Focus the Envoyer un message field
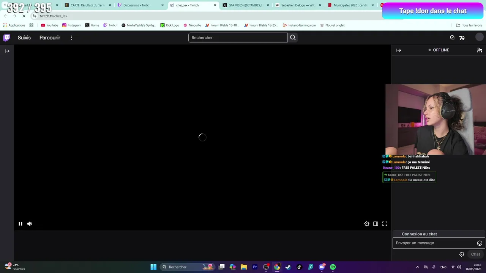This screenshot has height=273, width=486. [x=439, y=243]
